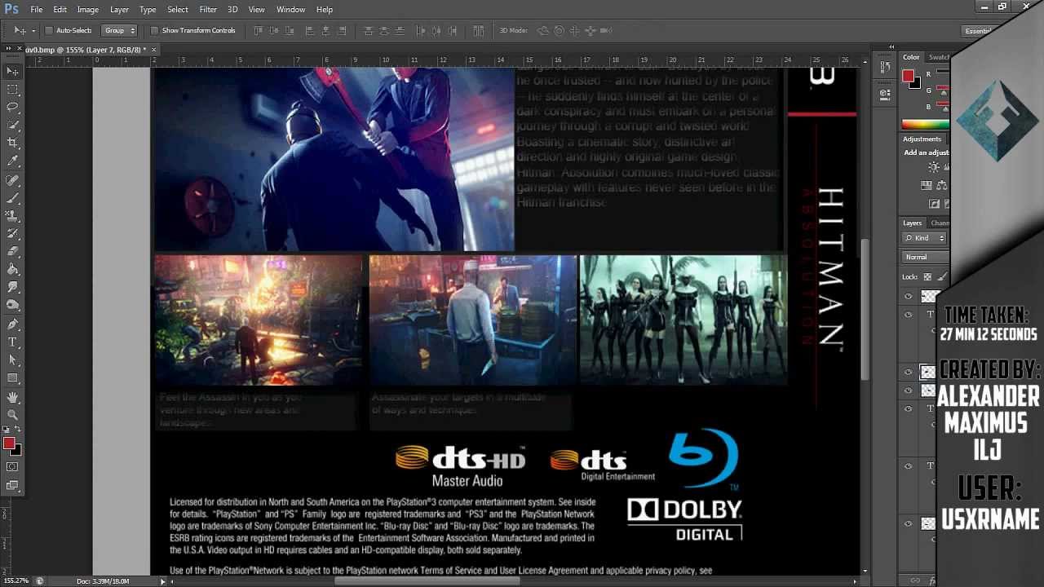Select the Horizontal Type tool
The height and width of the screenshot is (587, 1044).
click(13, 342)
